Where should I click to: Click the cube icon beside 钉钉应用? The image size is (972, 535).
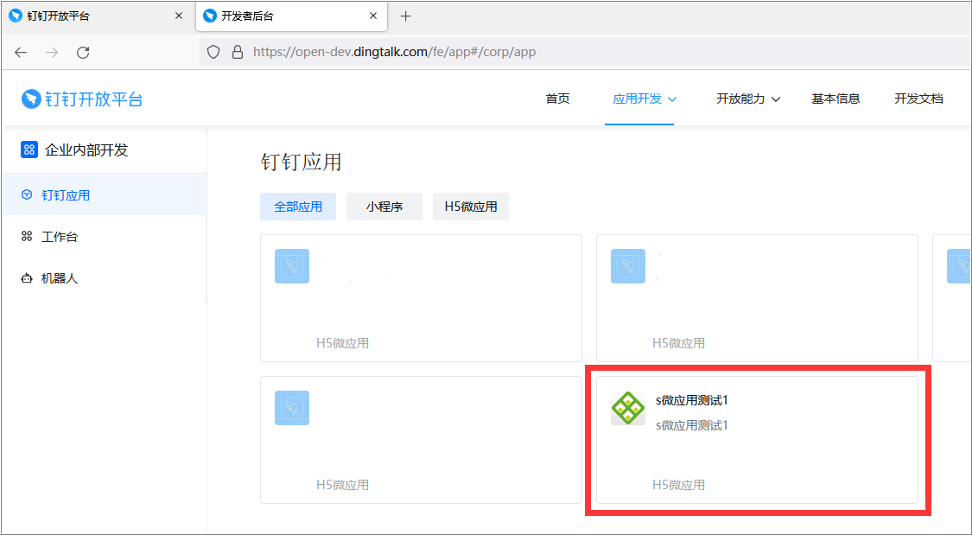pyautogui.click(x=27, y=194)
